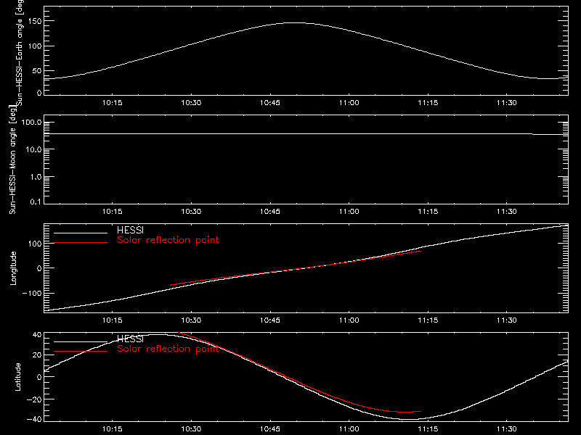Click "11:30" time label under Longitude plot

(x=506, y=320)
